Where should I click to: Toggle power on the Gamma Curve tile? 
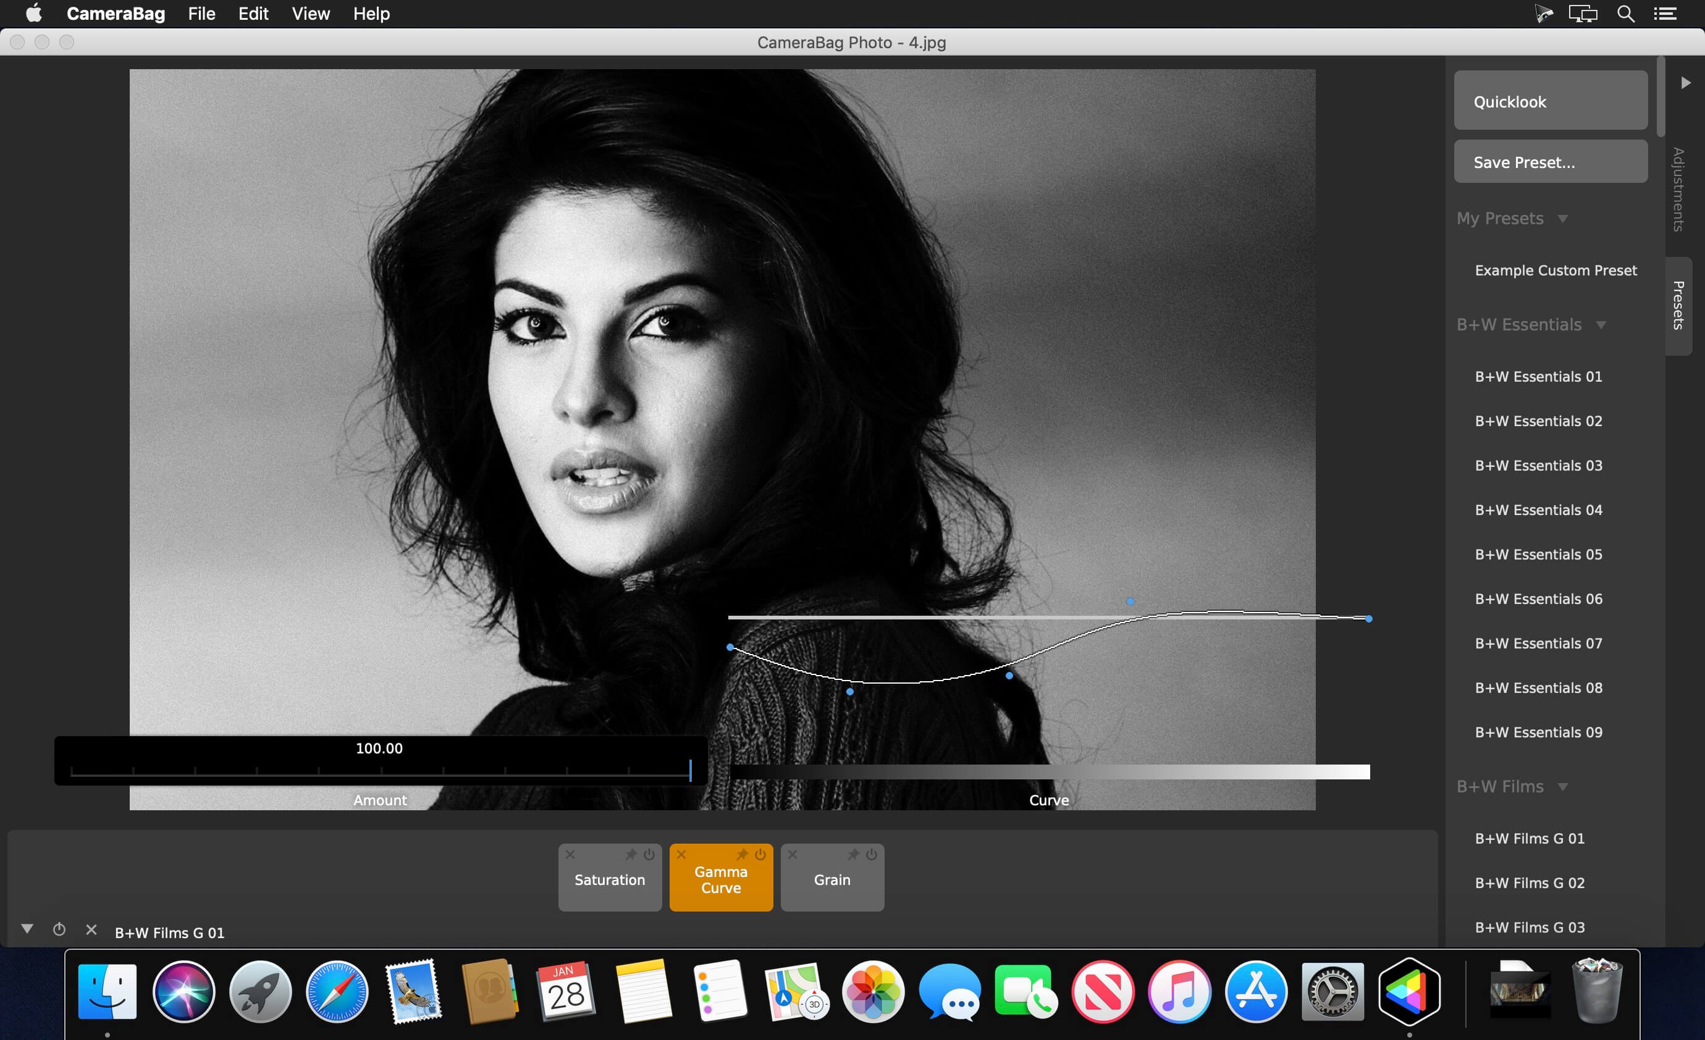pyautogui.click(x=760, y=855)
